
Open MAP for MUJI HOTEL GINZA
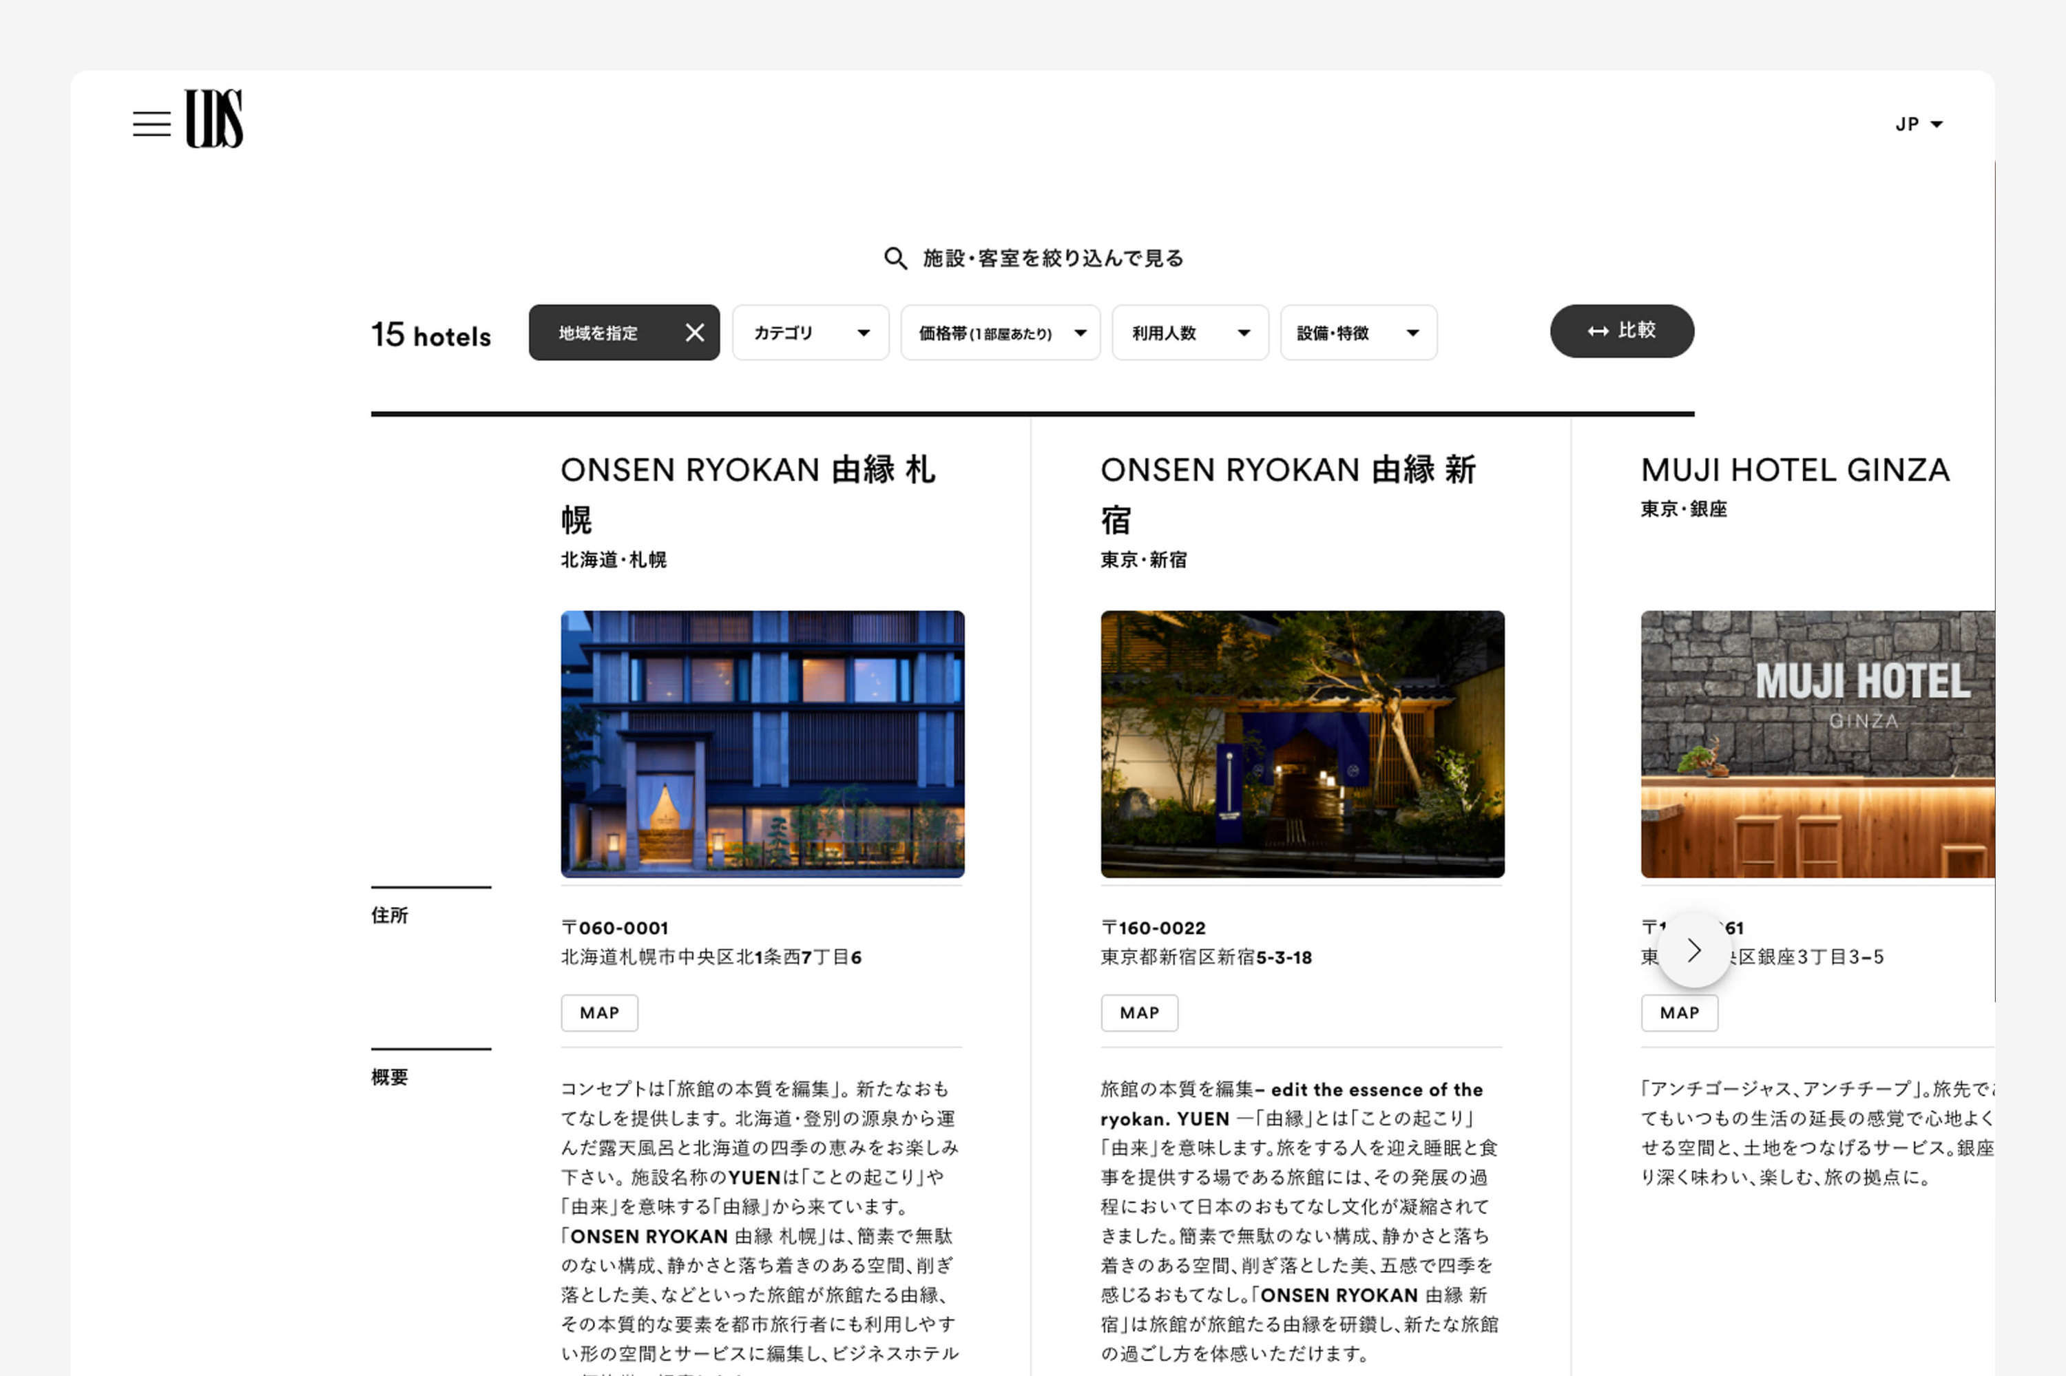[1679, 1012]
